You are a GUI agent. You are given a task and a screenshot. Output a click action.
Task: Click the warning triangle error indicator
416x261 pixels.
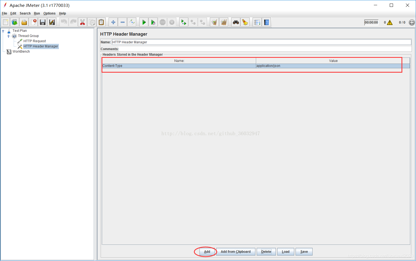coord(390,22)
